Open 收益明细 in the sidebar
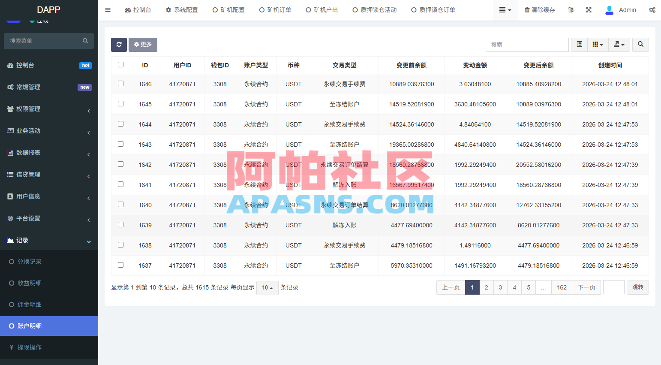 pyautogui.click(x=30, y=283)
